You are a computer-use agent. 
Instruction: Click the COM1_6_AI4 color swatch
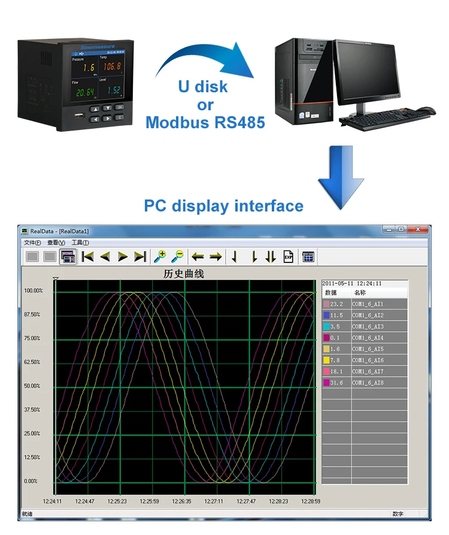(x=326, y=338)
